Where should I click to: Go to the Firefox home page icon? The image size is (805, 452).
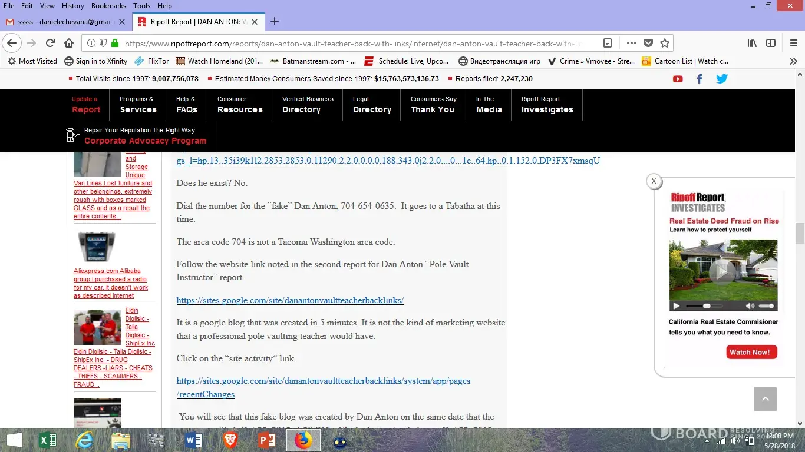click(69, 43)
